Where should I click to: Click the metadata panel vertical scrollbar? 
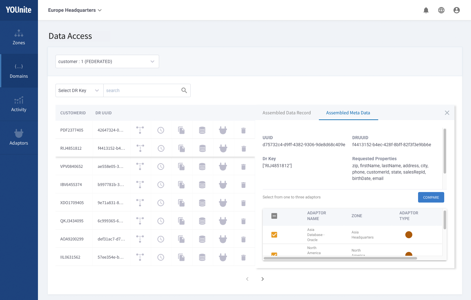pyautogui.click(x=445, y=151)
